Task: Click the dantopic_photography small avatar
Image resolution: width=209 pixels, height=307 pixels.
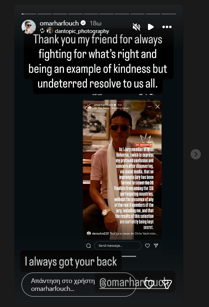Action: click(x=50, y=30)
